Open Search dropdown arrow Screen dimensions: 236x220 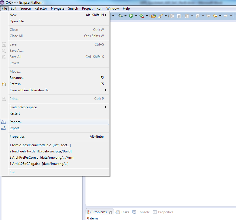tap(166, 16)
